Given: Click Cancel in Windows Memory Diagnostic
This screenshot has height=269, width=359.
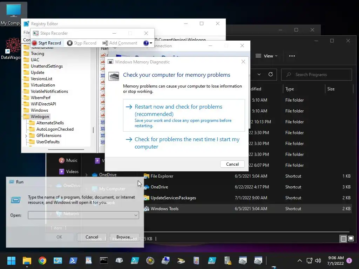Looking at the screenshot, I should tap(232, 164).
